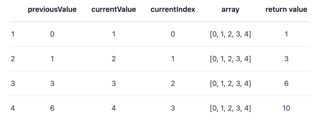
Task: Click previousValue cell in row 1
Action: tap(52, 34)
